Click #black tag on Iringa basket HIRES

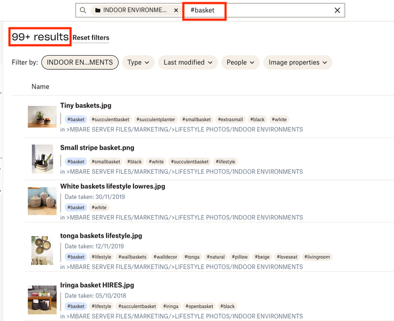point(228,306)
